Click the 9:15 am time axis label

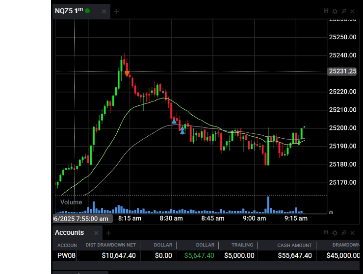[x=296, y=219]
